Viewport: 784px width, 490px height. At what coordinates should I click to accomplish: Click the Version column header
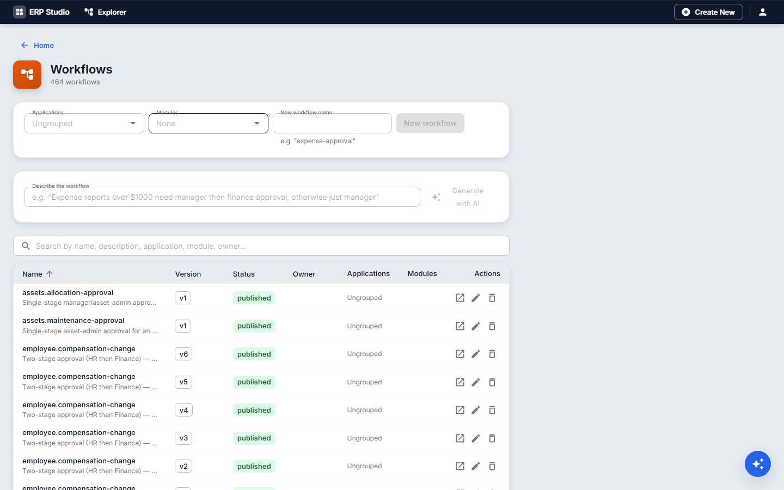(188, 274)
